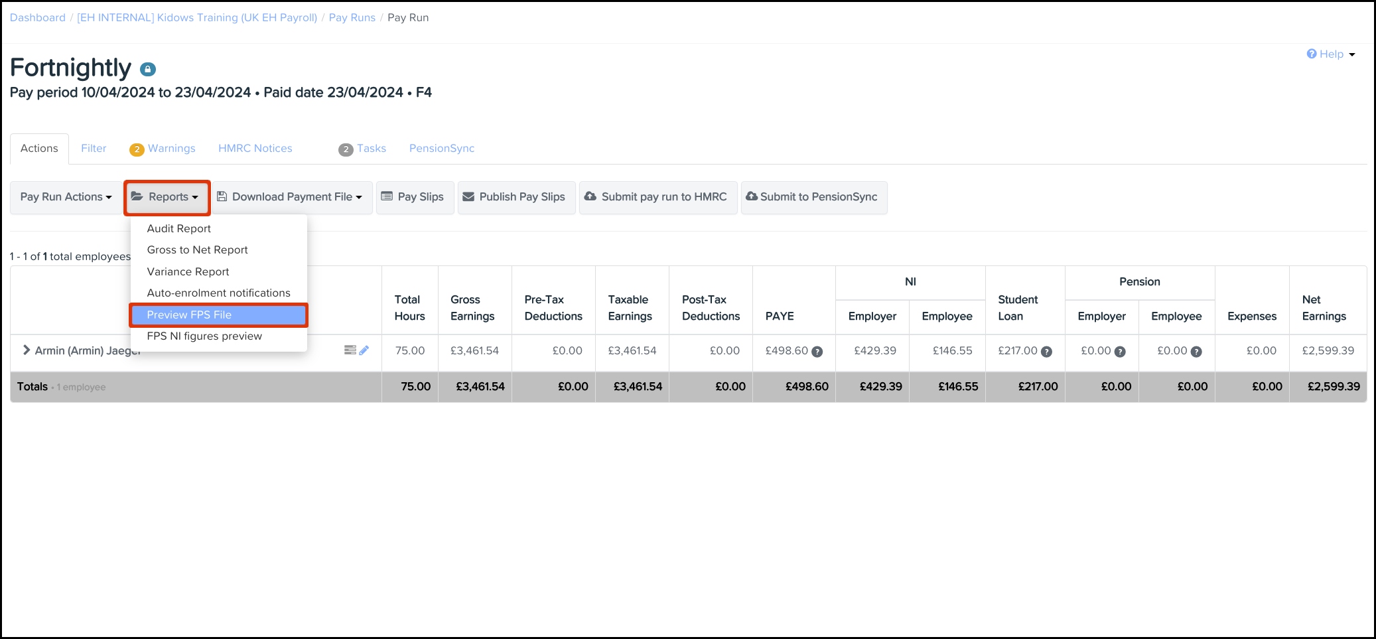Viewport: 1376px width, 639px height.
Task: Click Pension Employer help question icon
Action: (1120, 352)
